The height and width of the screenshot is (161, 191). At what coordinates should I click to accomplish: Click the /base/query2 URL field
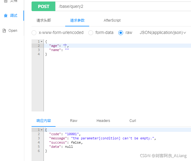(123, 6)
